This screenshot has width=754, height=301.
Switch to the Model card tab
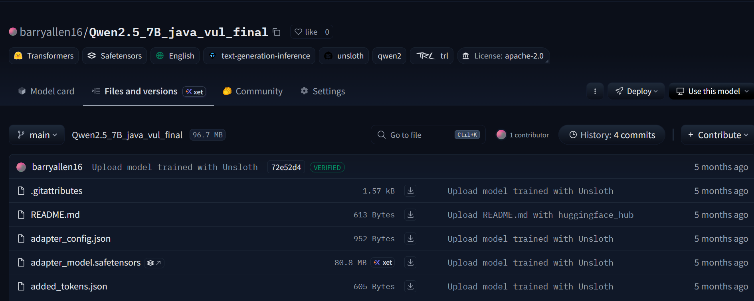[46, 91]
